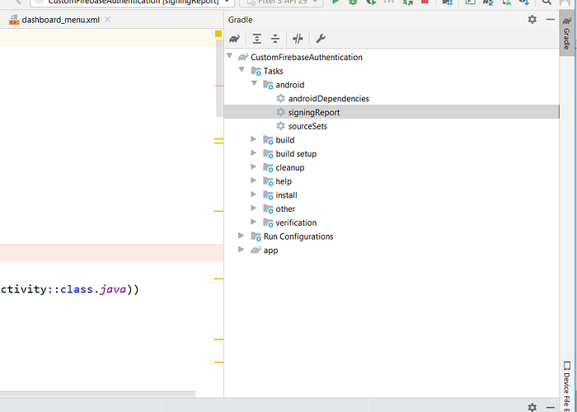Click the Search Everywhere magnifier icon
This screenshot has width=577, height=412.
(x=547, y=2)
